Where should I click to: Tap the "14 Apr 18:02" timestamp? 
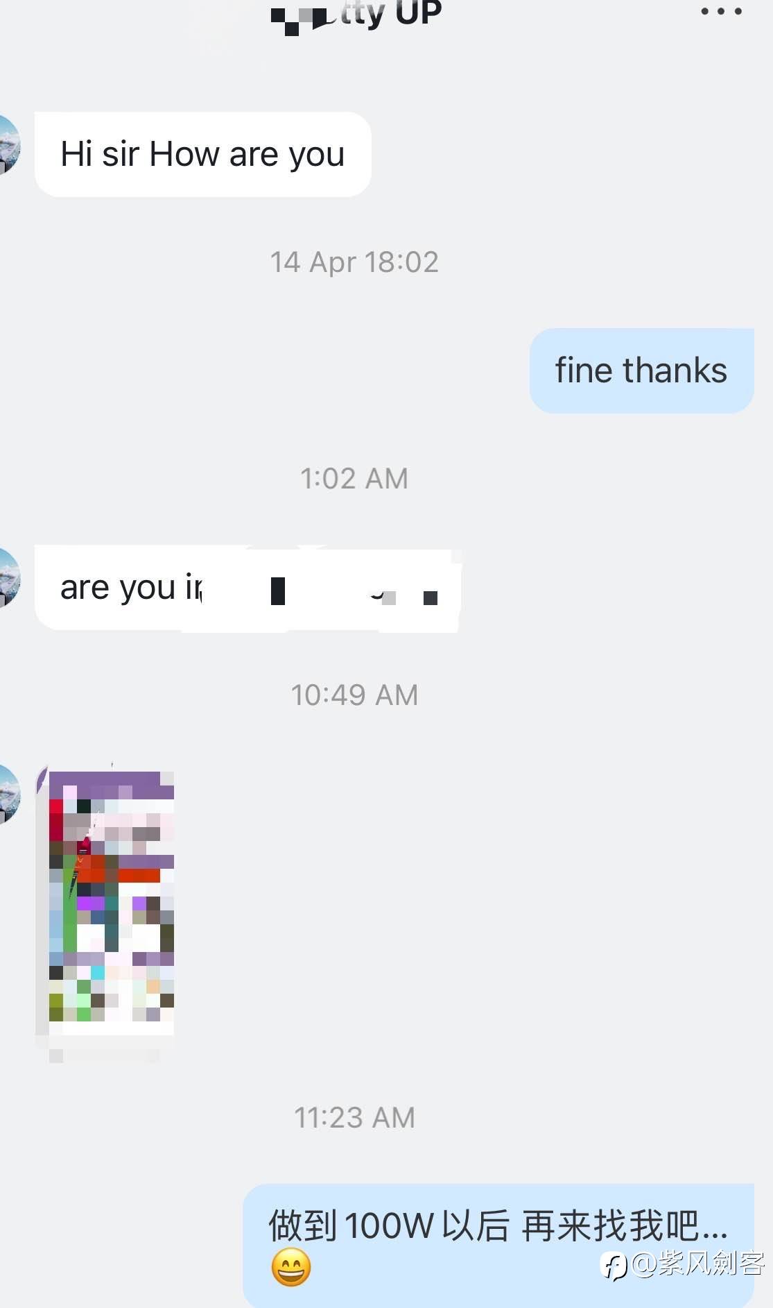(354, 262)
